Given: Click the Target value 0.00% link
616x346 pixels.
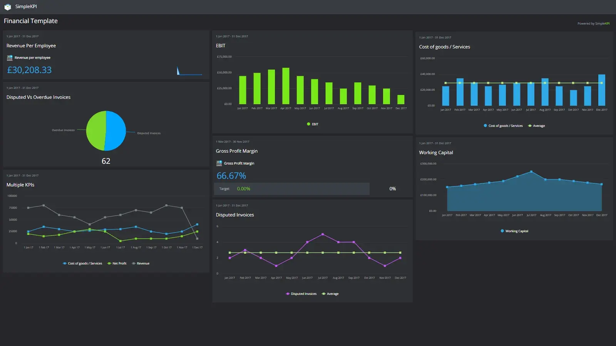Looking at the screenshot, I should (243, 188).
